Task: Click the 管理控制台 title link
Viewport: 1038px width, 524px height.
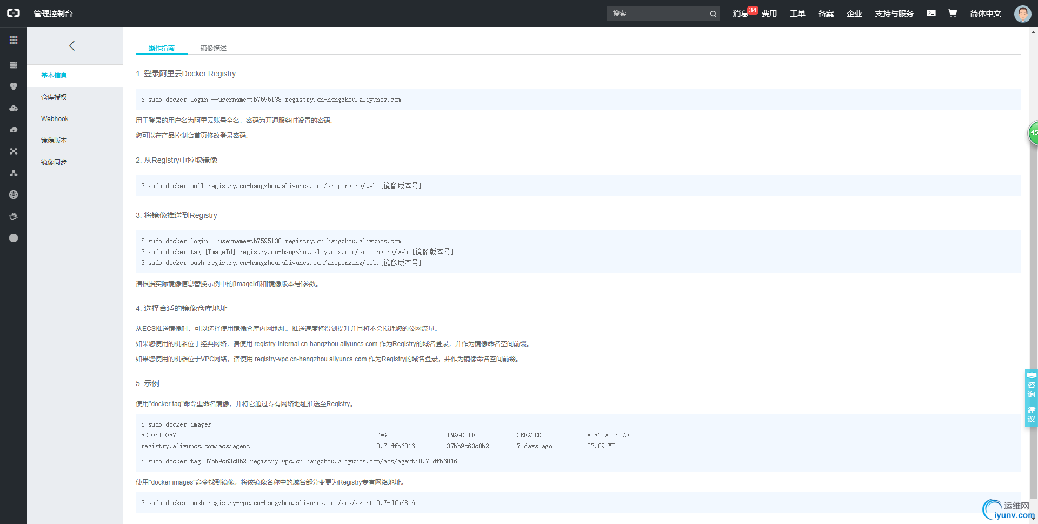Action: coord(53,14)
